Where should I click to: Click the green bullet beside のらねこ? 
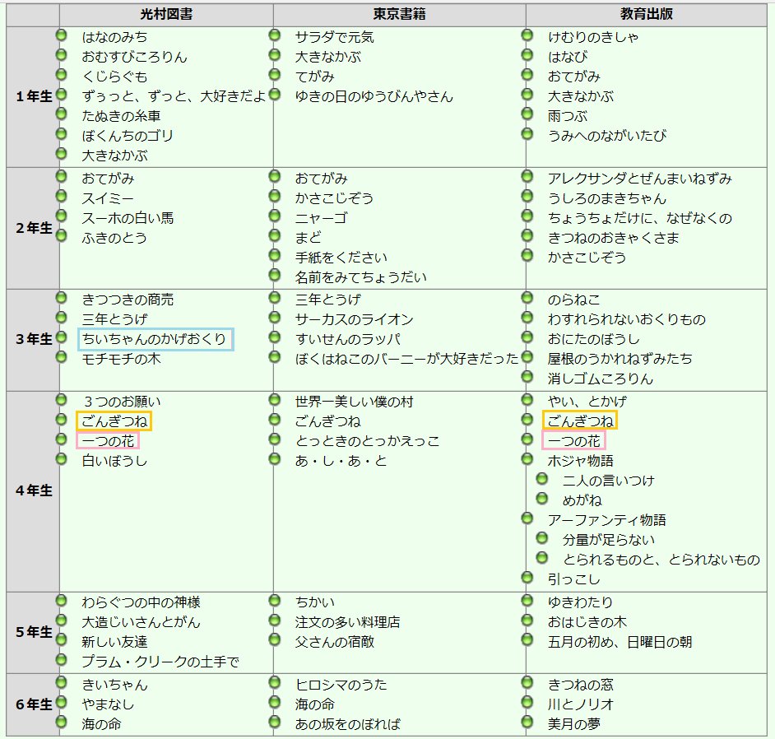tap(526, 300)
